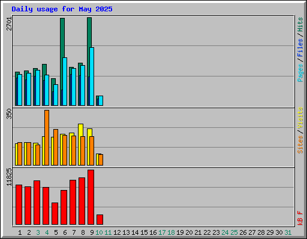Click day 9 on the x-axis
This screenshot has width=307, height=239.
click(92, 232)
